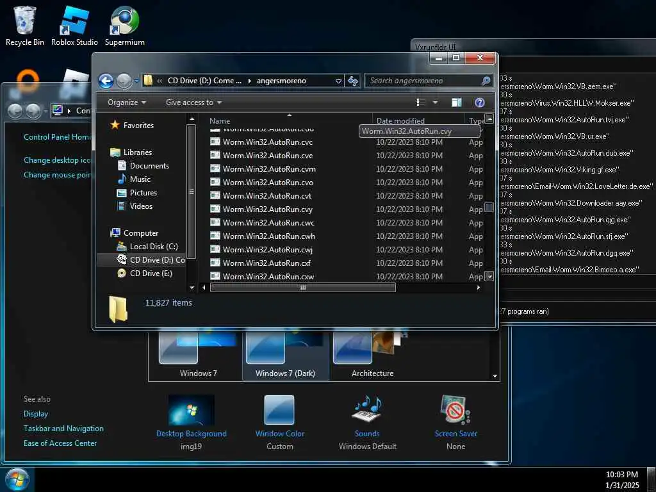
Task: Open recent locations dropdown beside forward arrow
Action: click(136, 81)
